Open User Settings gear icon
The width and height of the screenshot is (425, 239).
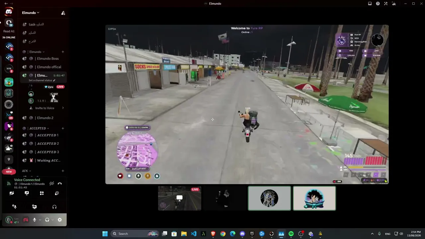[x=60, y=220]
